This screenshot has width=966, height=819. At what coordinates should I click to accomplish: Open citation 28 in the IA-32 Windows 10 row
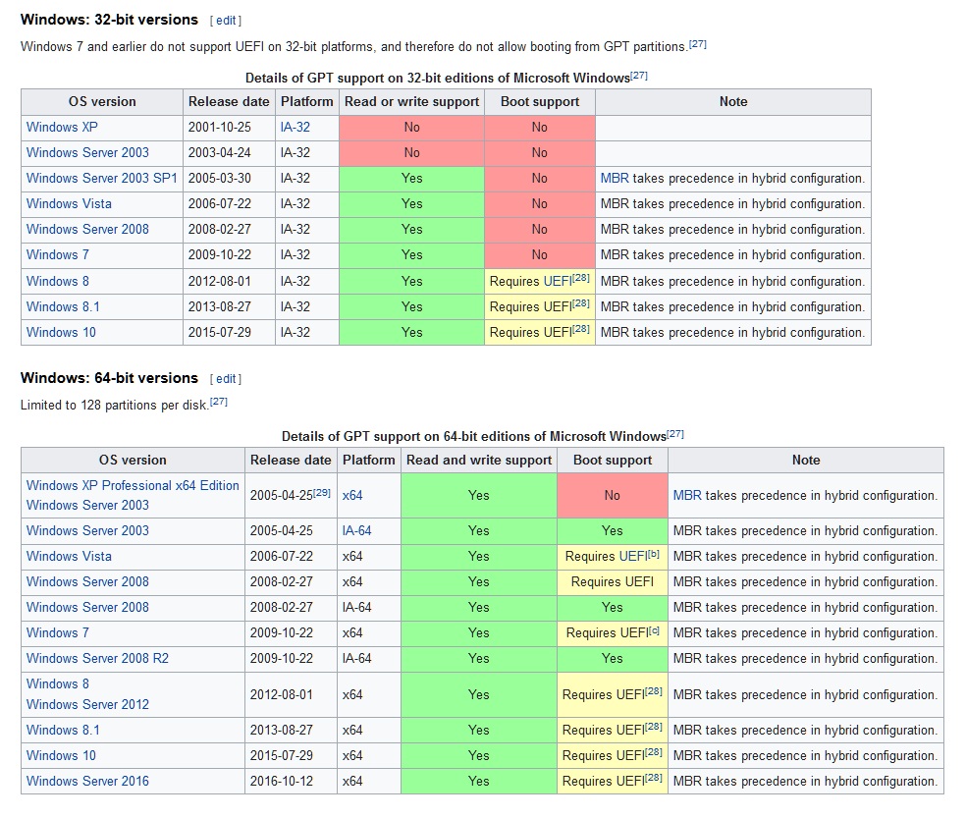click(x=581, y=329)
